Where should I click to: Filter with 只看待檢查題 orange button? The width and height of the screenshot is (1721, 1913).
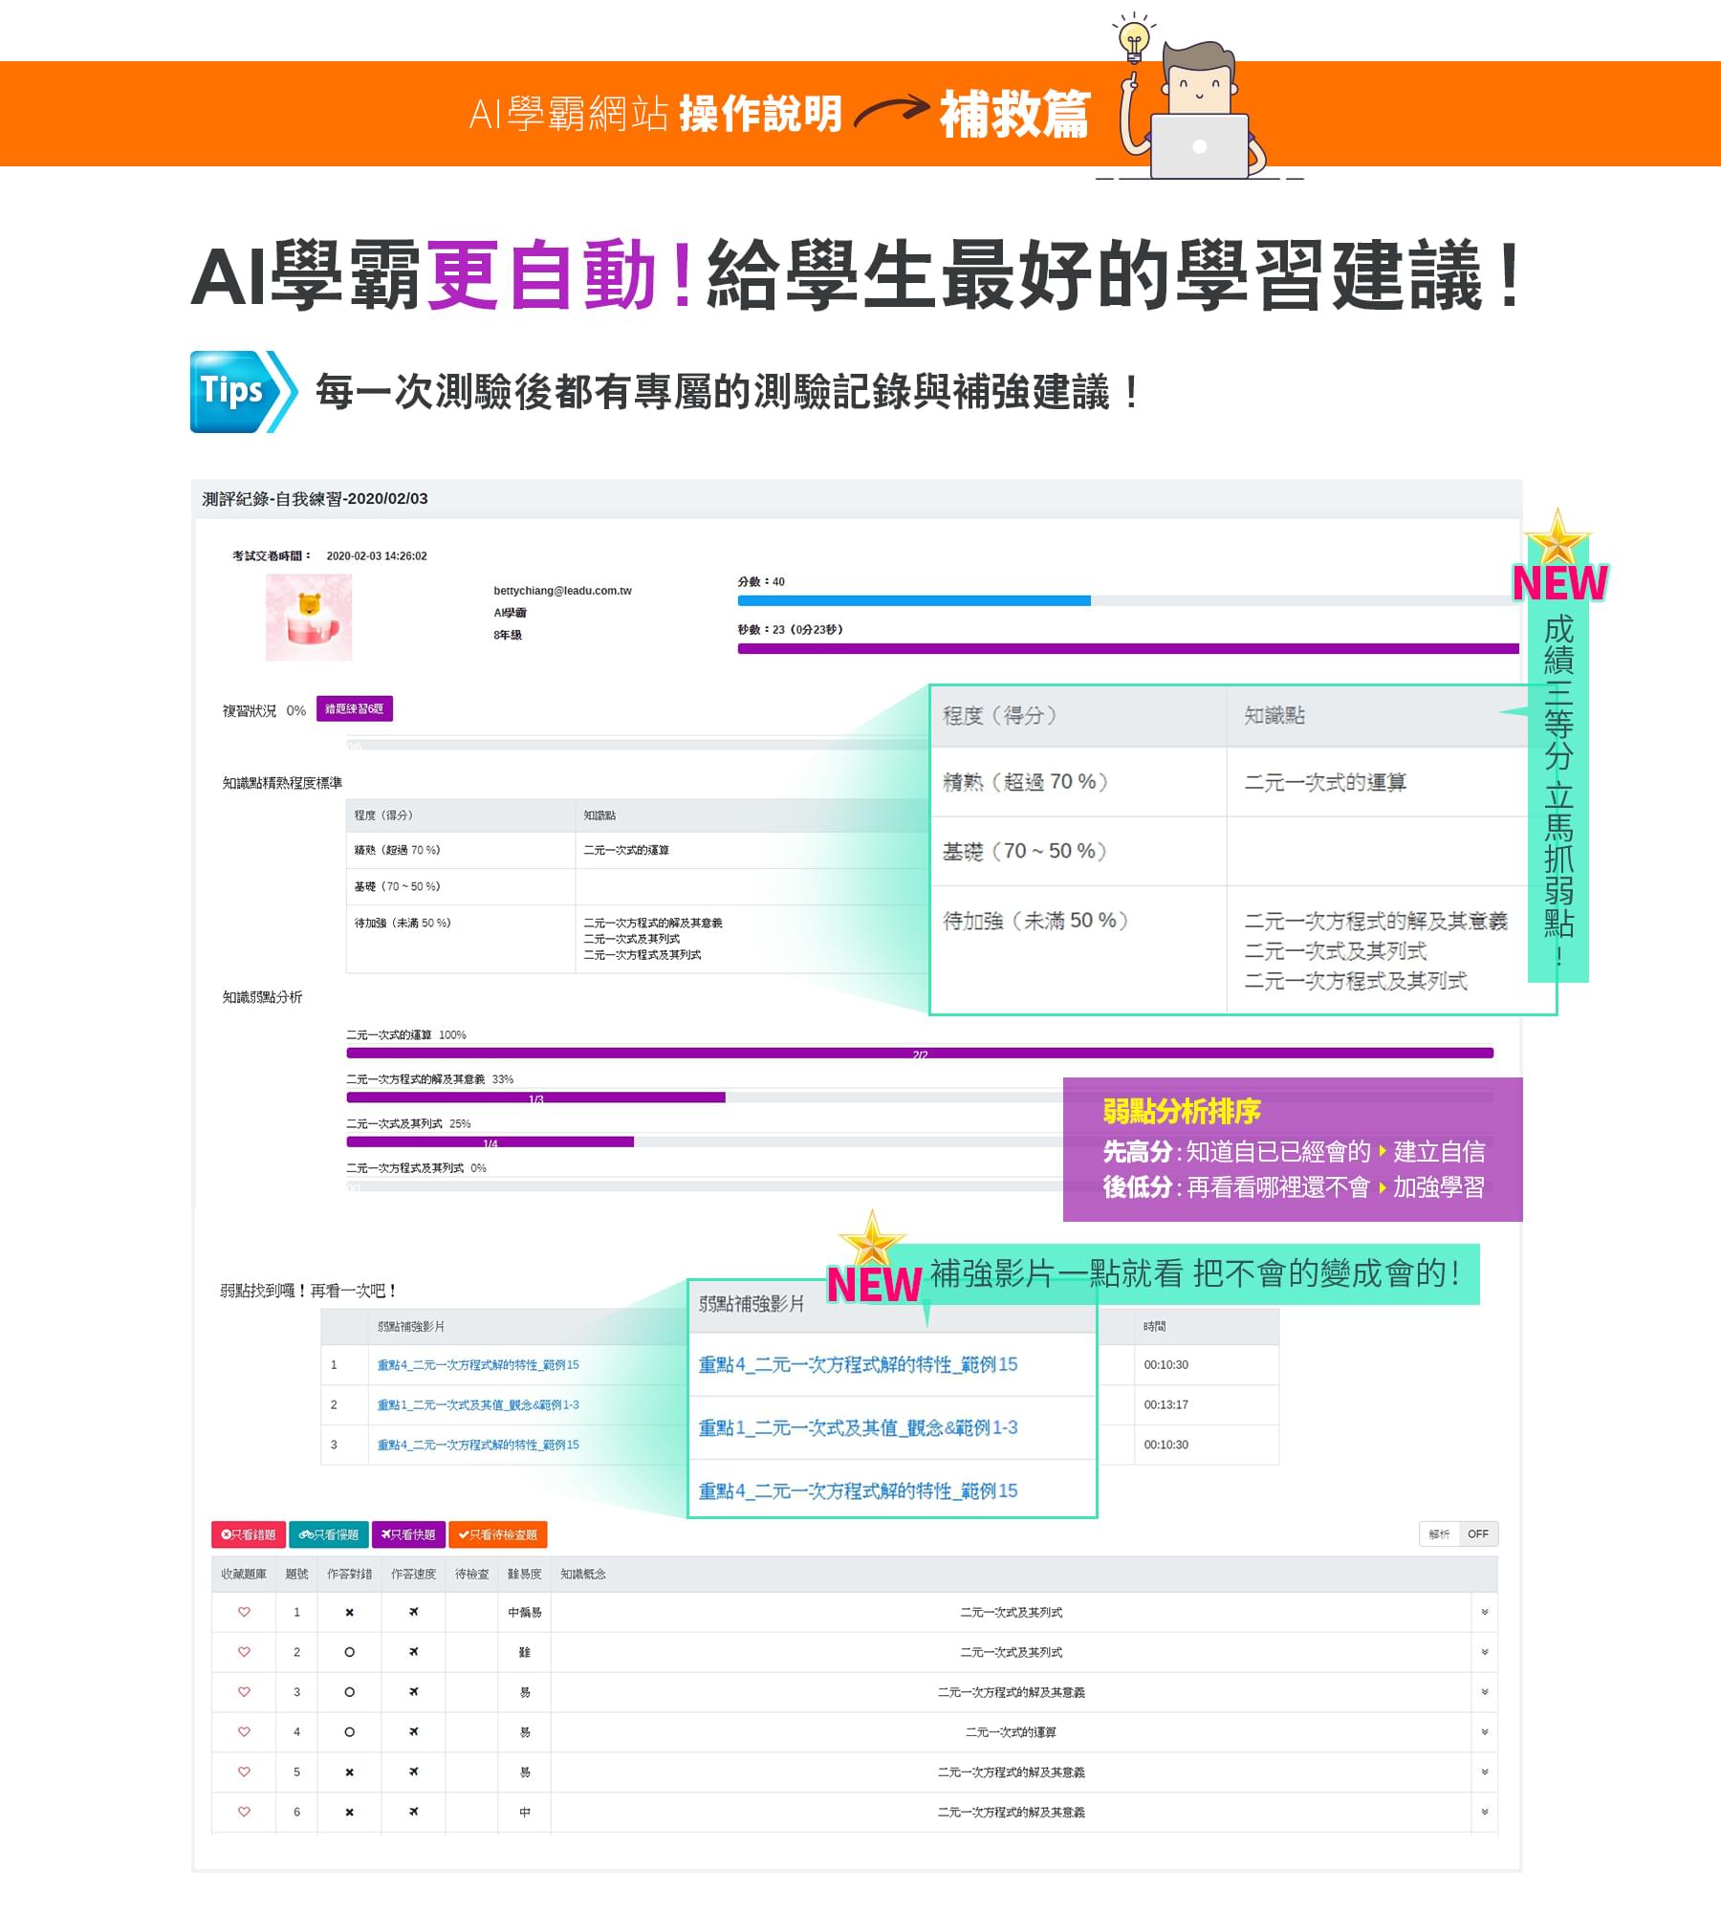tap(497, 1535)
